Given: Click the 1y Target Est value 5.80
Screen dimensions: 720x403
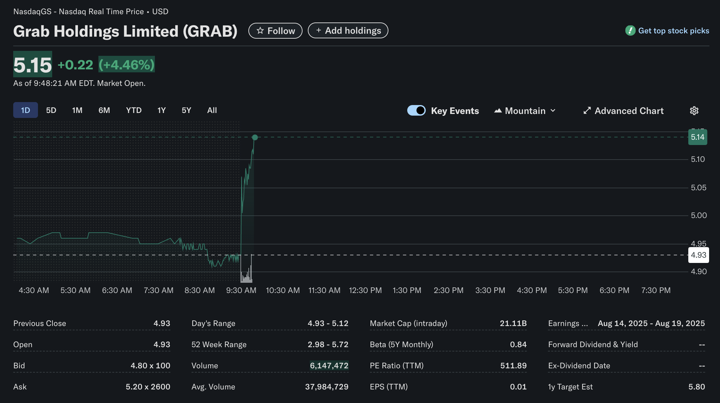Looking at the screenshot, I should [x=697, y=387].
